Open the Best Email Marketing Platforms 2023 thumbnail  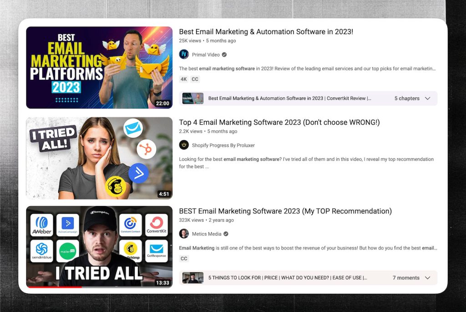(x=99, y=67)
